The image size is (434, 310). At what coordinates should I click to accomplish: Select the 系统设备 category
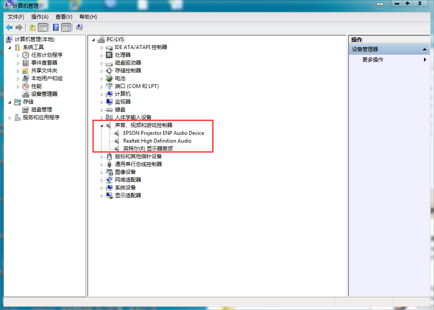pyautogui.click(x=125, y=187)
